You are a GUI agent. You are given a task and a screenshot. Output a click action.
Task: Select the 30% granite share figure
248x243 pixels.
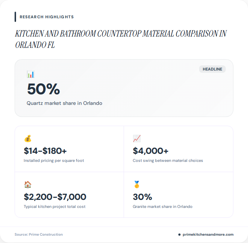coord(142,197)
